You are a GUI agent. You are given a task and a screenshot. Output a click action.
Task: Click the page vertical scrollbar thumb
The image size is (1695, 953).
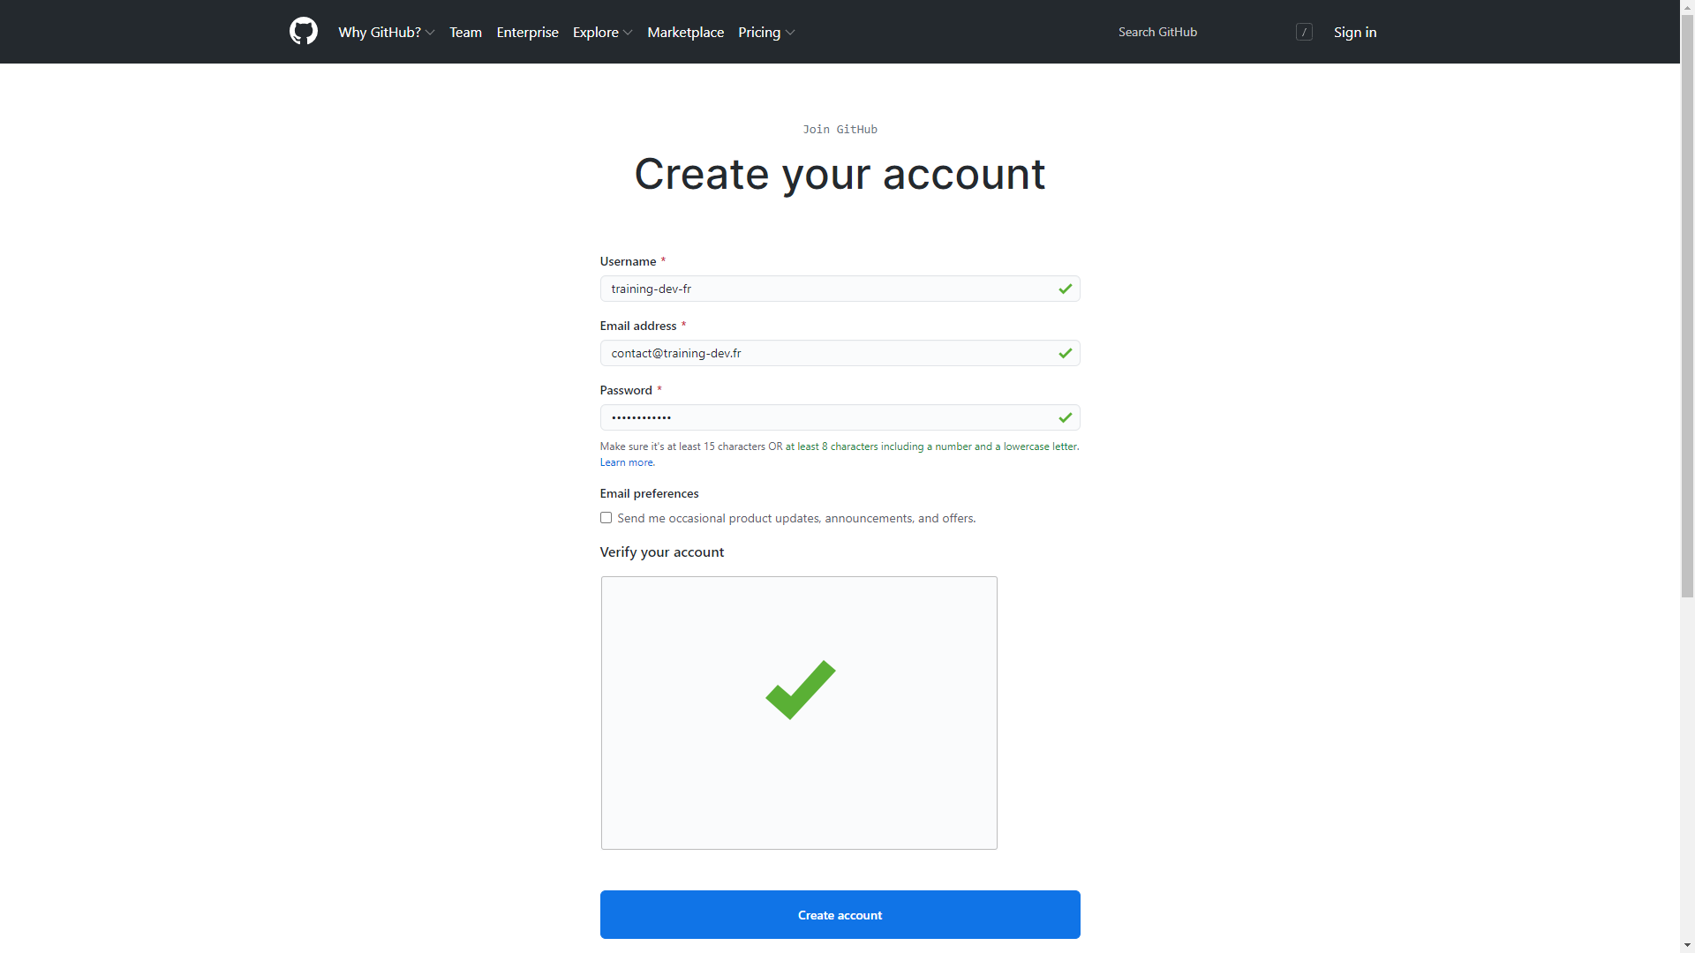point(1687,306)
